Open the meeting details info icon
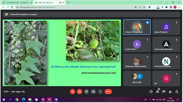Image resolution: width=183 pixels, height=103 pixels. (151, 92)
